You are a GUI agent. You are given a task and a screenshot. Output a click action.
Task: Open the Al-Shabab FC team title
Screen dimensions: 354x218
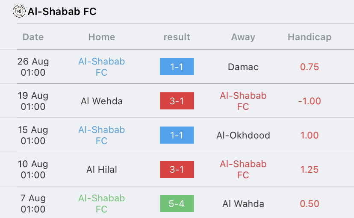click(x=62, y=12)
